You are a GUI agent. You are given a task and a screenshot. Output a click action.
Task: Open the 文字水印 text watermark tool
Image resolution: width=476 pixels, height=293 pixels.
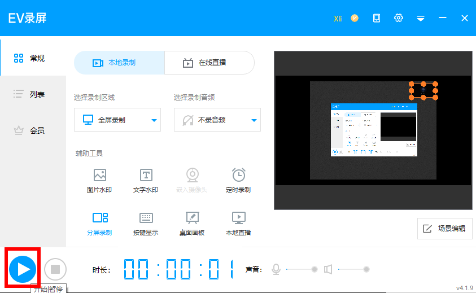pyautogui.click(x=146, y=181)
